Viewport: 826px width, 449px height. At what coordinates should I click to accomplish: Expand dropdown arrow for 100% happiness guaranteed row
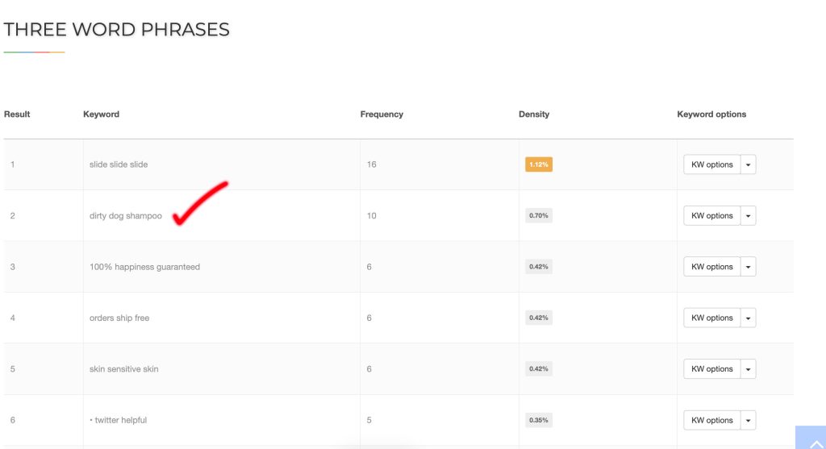749,267
